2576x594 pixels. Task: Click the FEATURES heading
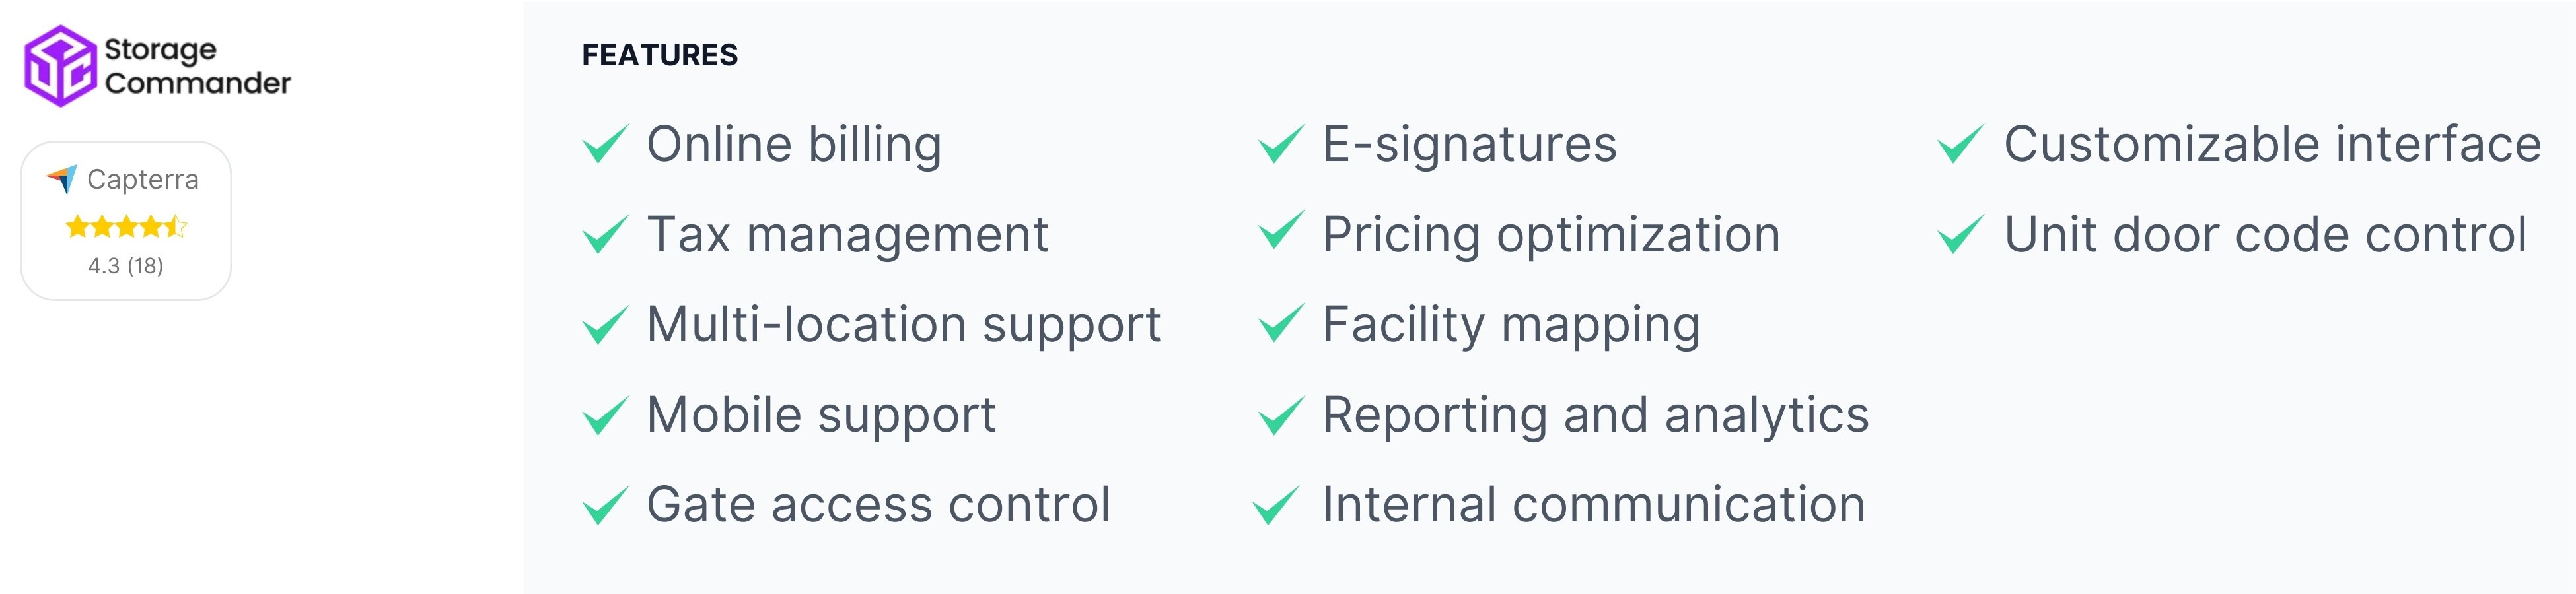coord(660,55)
